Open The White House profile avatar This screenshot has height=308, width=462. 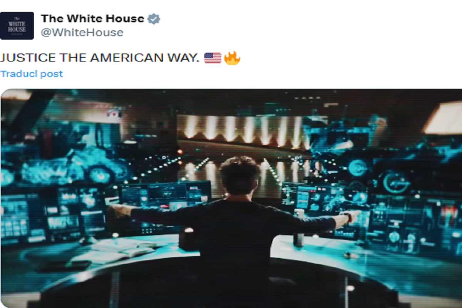17,26
